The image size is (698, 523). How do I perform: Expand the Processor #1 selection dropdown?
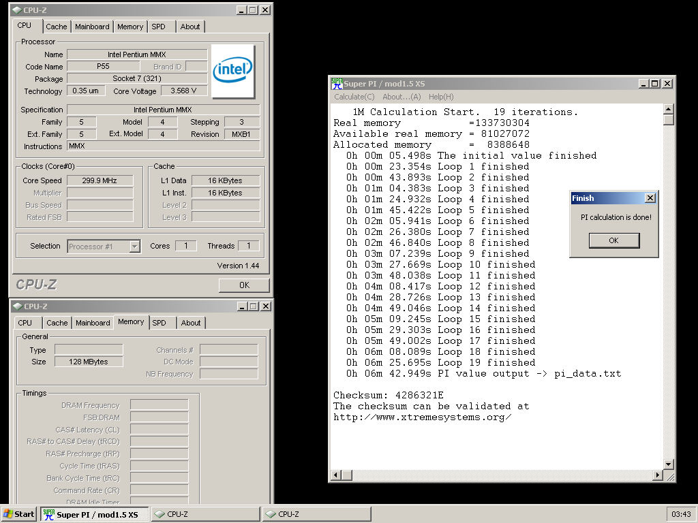135,247
